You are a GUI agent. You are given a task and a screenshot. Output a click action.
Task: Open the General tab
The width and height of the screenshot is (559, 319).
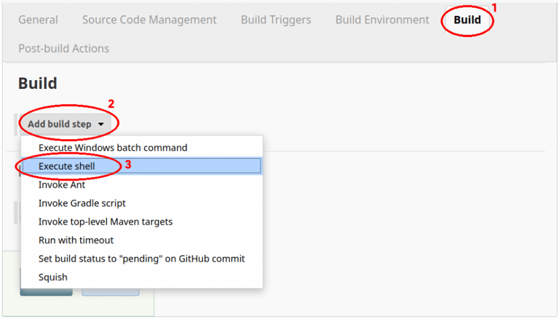pyautogui.click(x=38, y=20)
